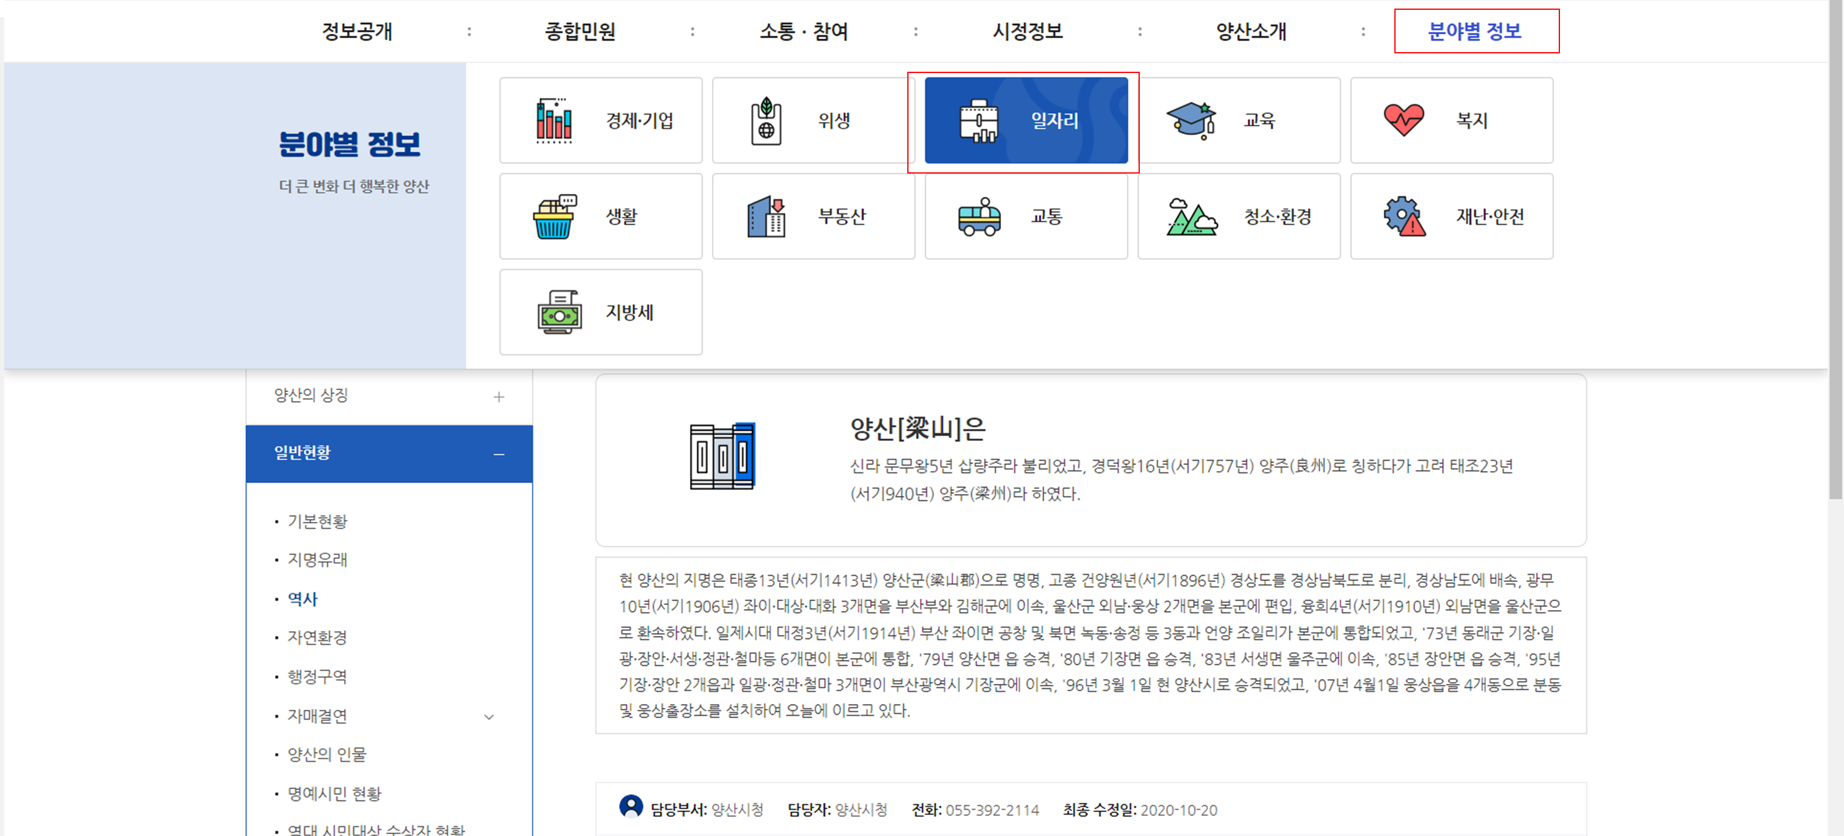This screenshot has height=836, width=1844.
Task: Collapse the 일반현황 sidebar section
Action: [x=499, y=454]
